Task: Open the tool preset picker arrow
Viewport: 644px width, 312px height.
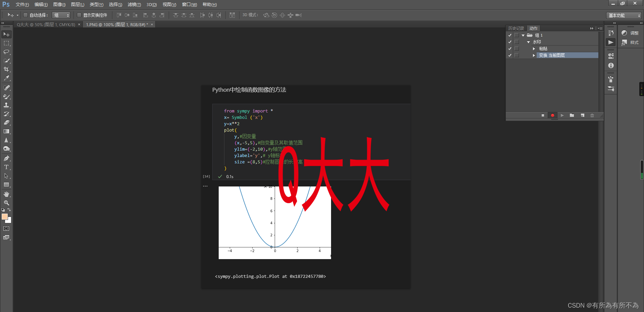Action: (x=17, y=15)
